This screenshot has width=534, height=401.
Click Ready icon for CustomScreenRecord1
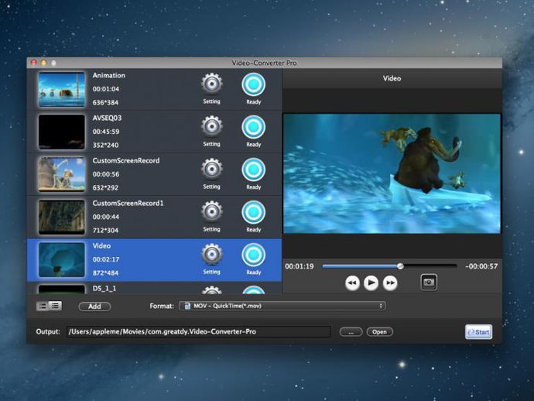[254, 212]
